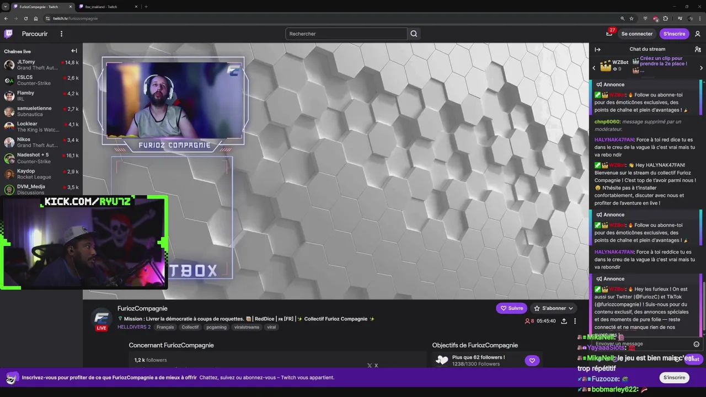Open Nikos live channel
Viewport: 706px width, 397px height.
pyautogui.click(x=41, y=142)
